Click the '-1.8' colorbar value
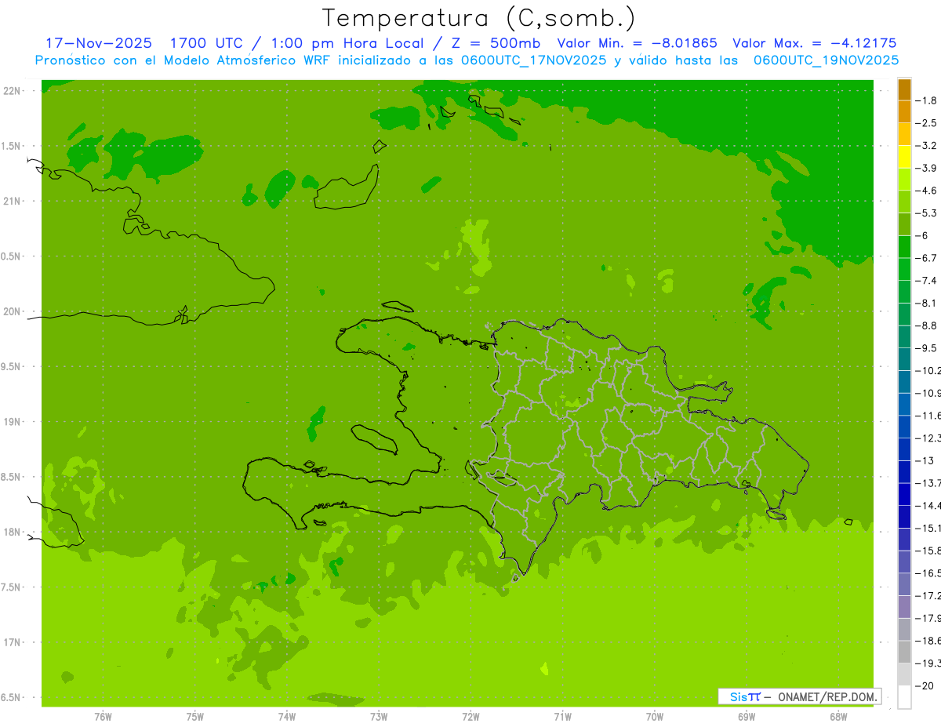The height and width of the screenshot is (727, 941). (x=926, y=100)
